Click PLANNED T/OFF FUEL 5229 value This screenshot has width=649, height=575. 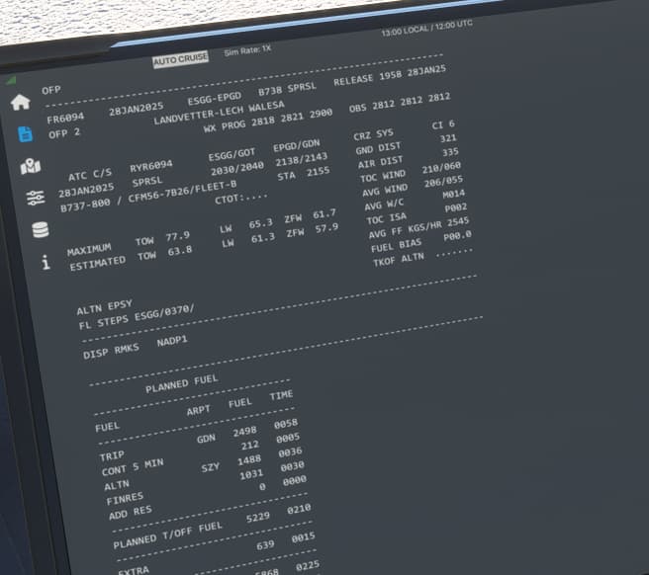258,518
